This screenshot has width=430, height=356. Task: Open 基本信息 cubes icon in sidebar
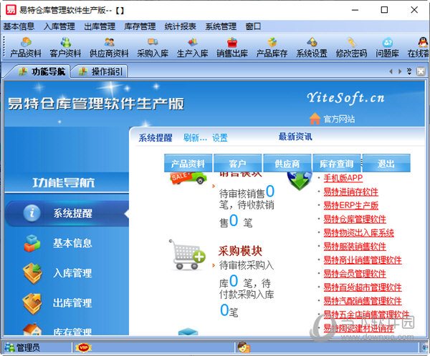coord(32,243)
